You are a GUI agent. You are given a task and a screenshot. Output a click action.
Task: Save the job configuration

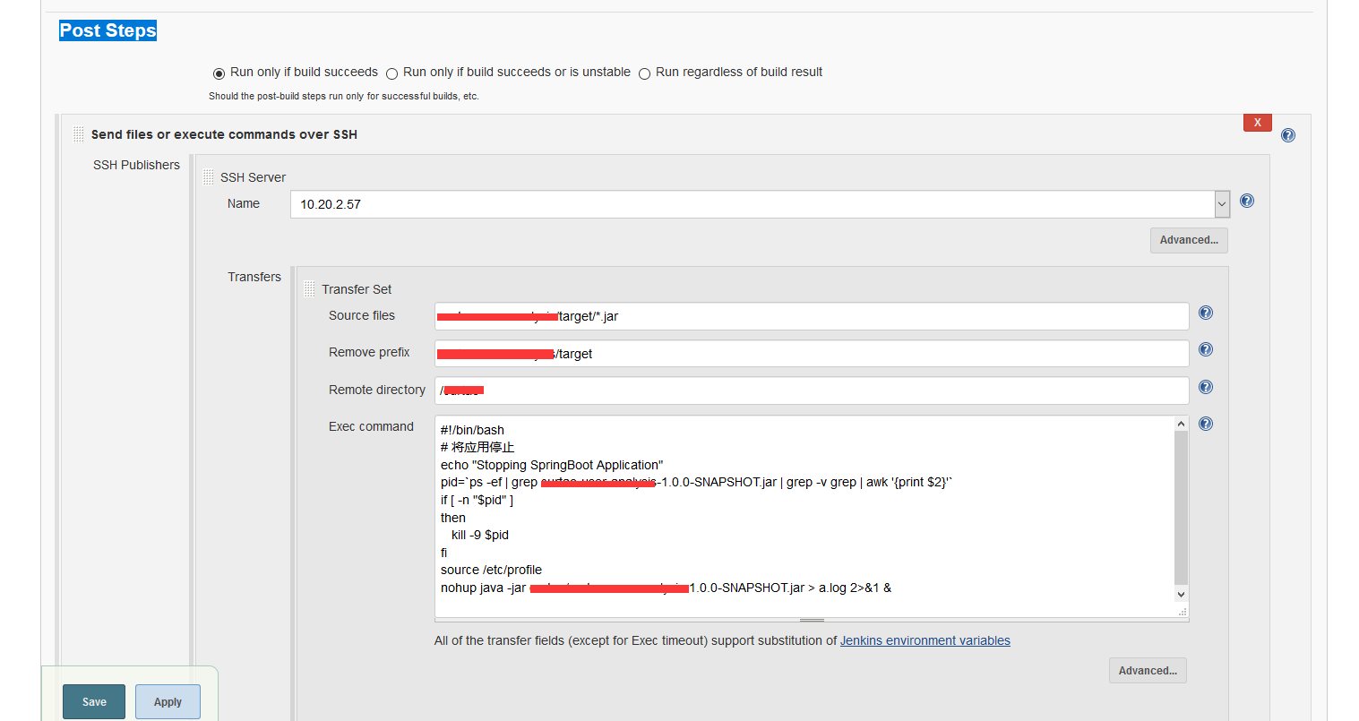(94, 702)
